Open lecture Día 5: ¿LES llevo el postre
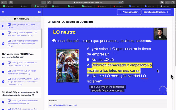The height and width of the screenshot is (110, 176). [x=21, y=34]
